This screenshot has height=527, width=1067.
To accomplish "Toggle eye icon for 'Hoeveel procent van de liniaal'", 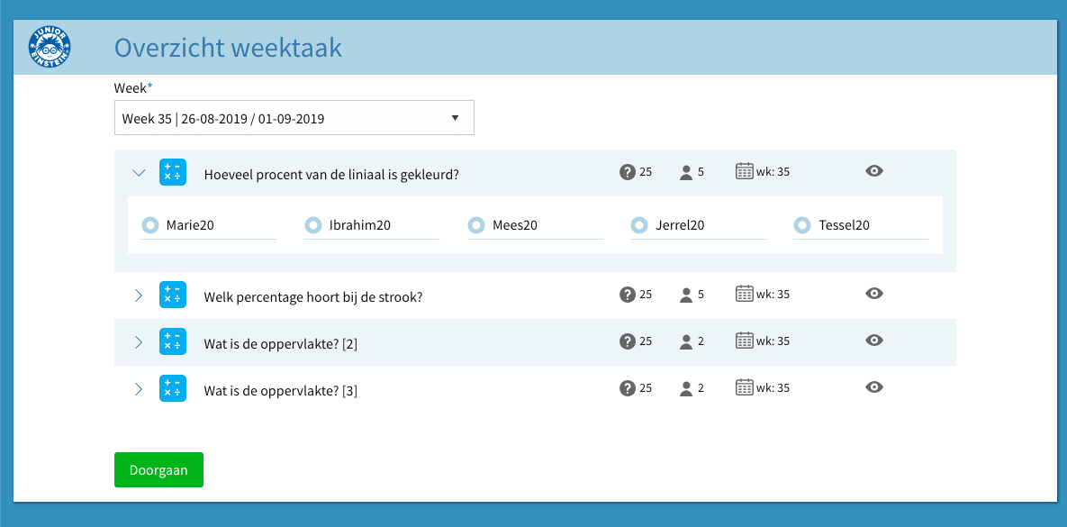I will tap(873, 171).
